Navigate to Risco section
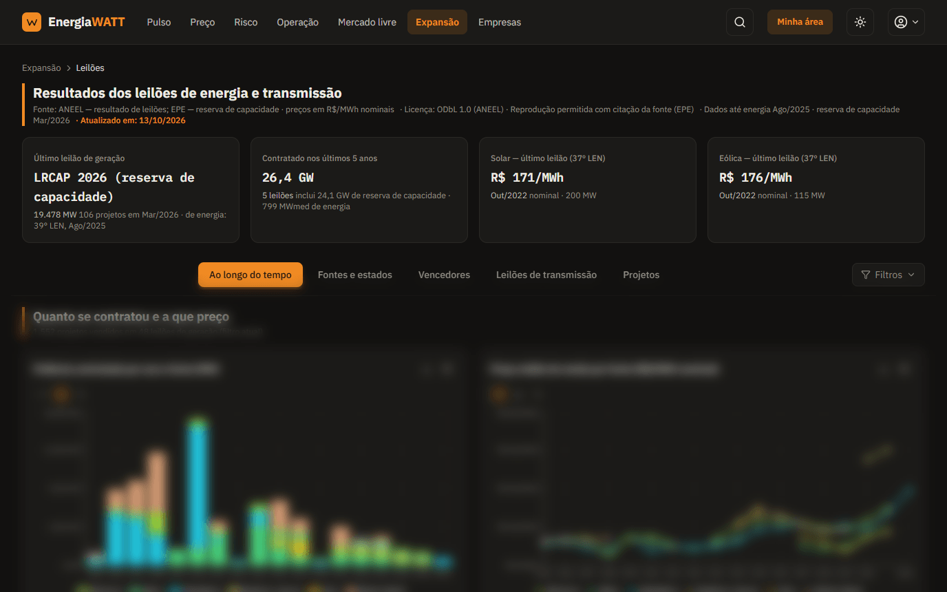Screen dimensions: 947x592 pyautogui.click(x=246, y=22)
